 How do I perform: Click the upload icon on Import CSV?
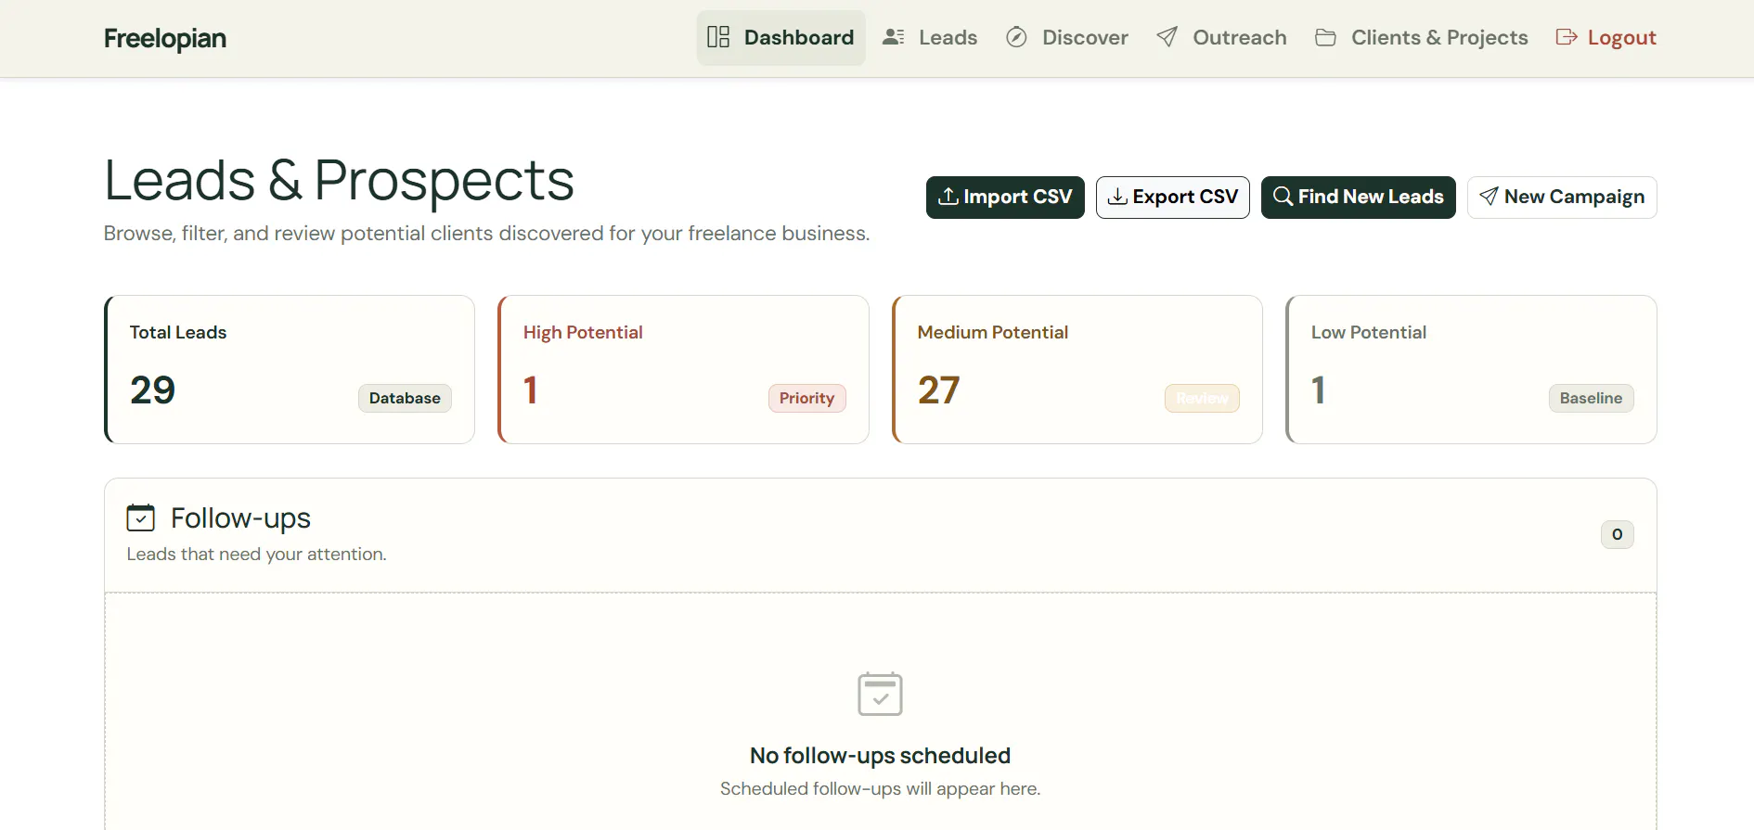coord(948,197)
